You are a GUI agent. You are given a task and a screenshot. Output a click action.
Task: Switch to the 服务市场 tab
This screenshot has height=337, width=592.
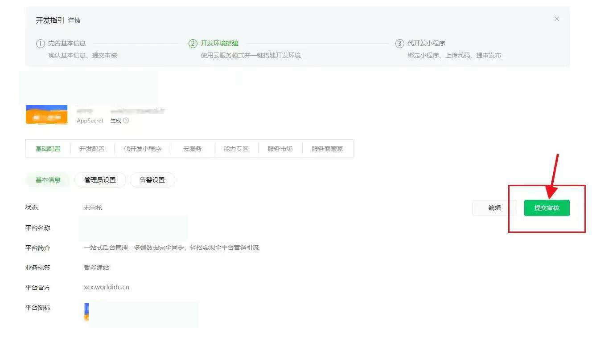pos(280,149)
